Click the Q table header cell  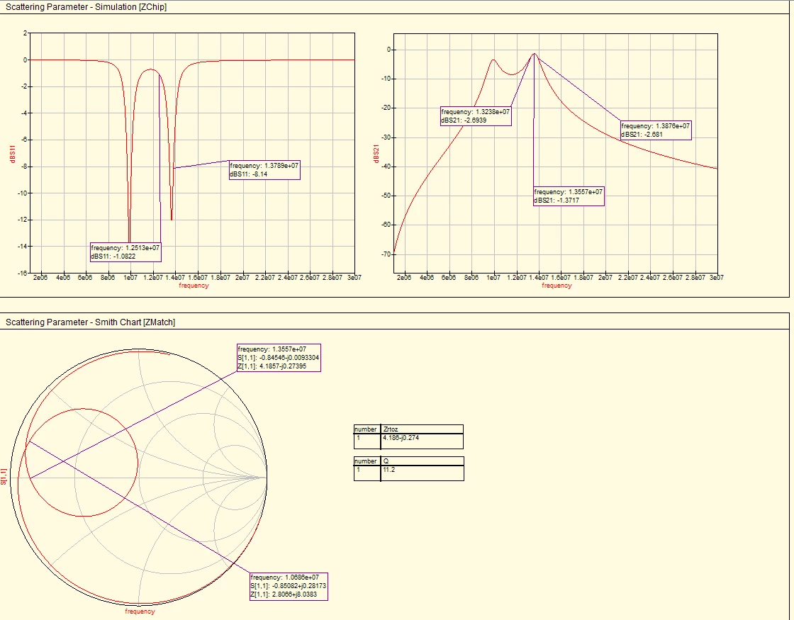point(422,461)
